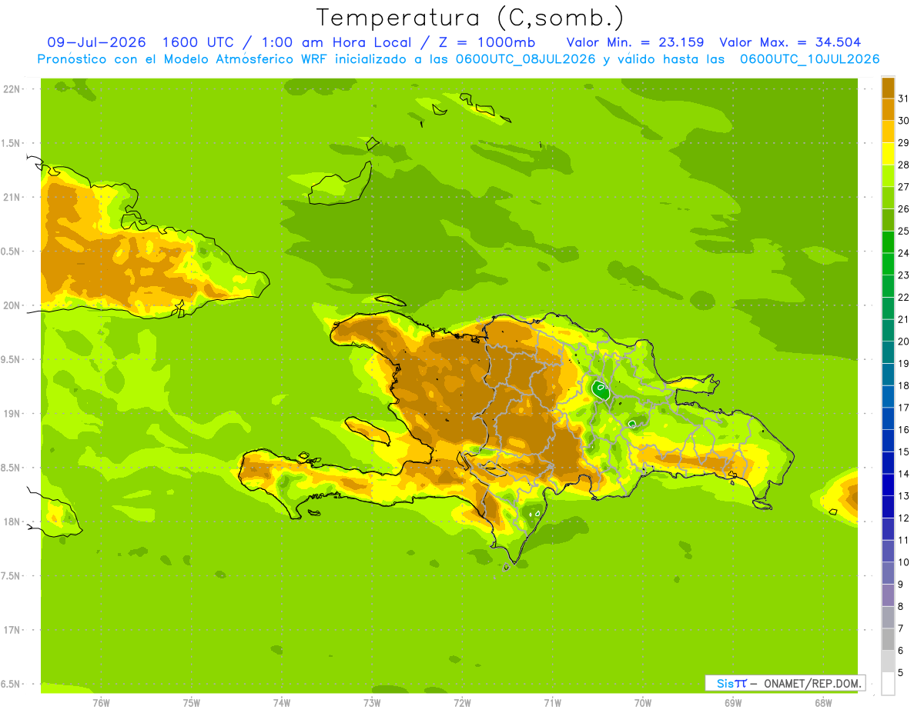The image size is (924, 713).
Task: Click the '17N' latitude axis label
Action: [x=10, y=630]
